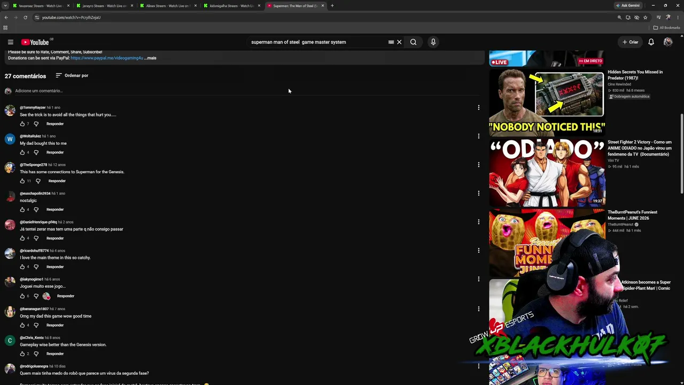Open options menu for @ricardohuff8774 comment

[478, 250]
